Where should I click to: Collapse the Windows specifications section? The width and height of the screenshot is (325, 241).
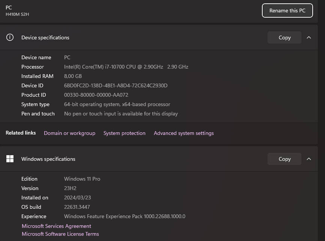pos(309,159)
